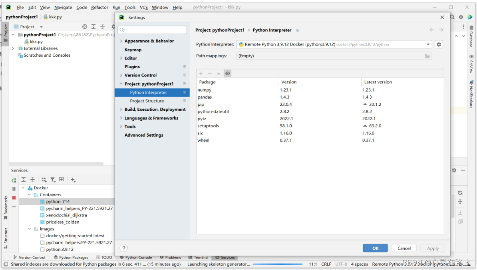The height and width of the screenshot is (270, 477).
Task: Expand Version Control settings section
Action: (x=121, y=75)
